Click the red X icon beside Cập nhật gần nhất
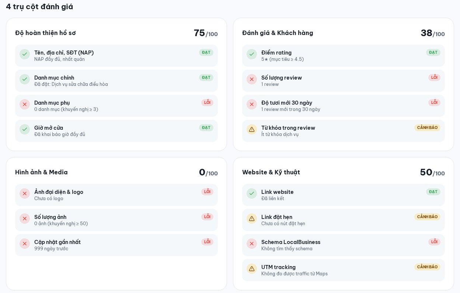Viewport: 460px width, 293px height. pos(25,244)
